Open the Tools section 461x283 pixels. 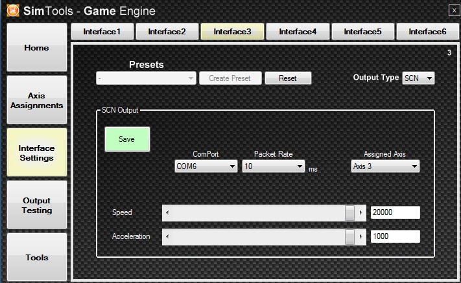(x=37, y=257)
